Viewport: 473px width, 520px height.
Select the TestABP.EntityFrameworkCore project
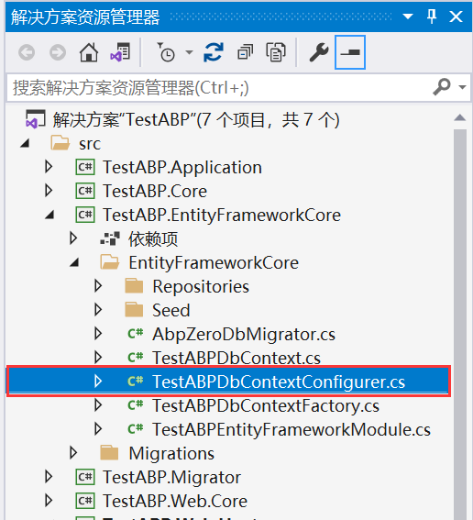222,216
